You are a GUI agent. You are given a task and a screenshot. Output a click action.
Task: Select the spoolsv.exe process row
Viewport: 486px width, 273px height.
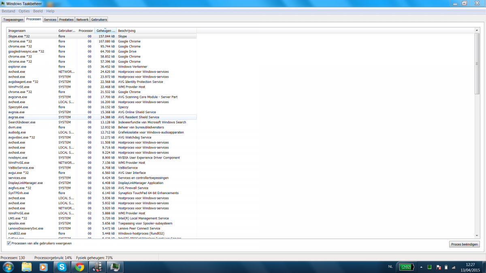coord(102,223)
